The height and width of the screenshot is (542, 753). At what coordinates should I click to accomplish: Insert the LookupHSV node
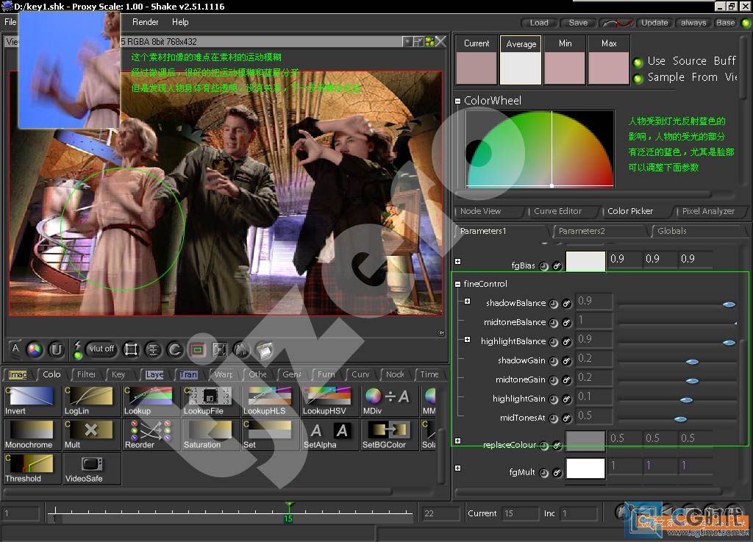[x=329, y=400]
